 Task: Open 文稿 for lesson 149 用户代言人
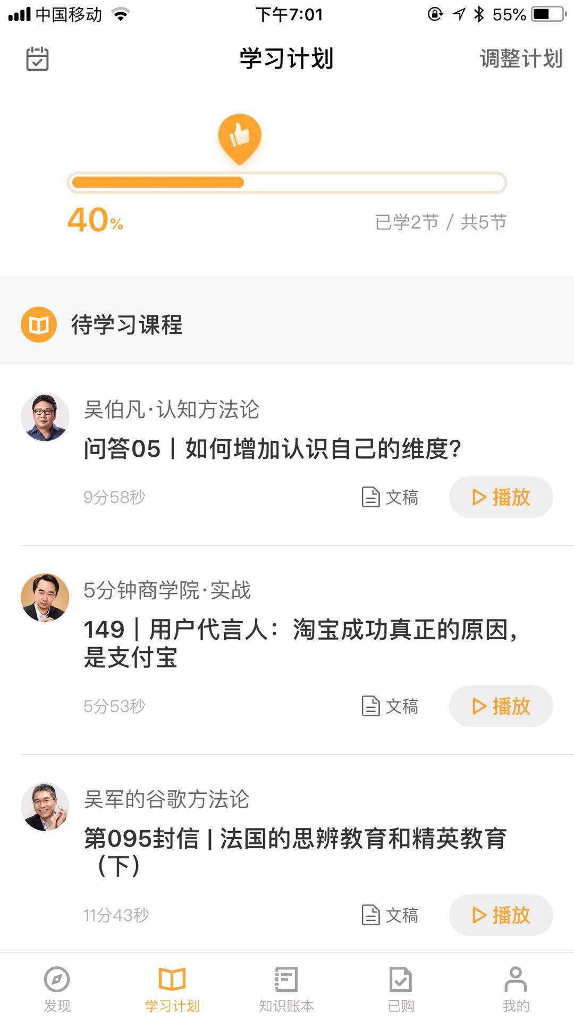(390, 706)
